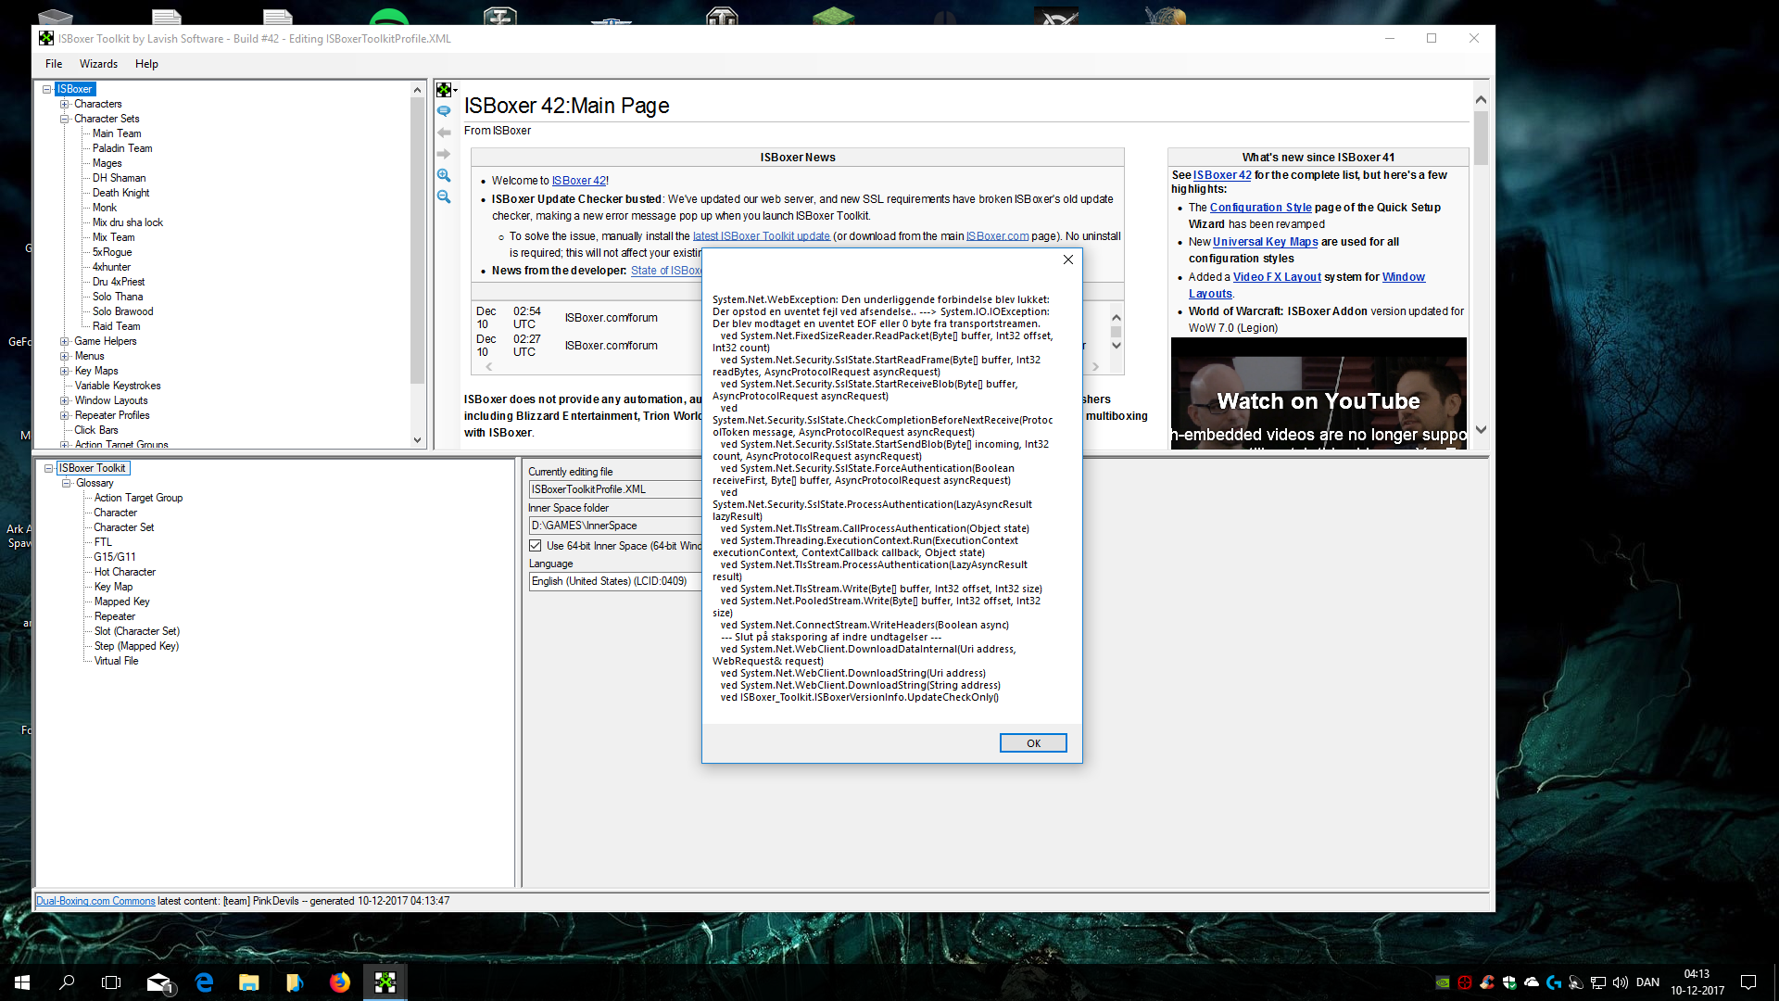Expand the Window Layouts node
The width and height of the screenshot is (1779, 1001).
(x=65, y=401)
